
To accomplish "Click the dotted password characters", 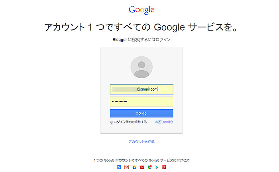I will point(120,102).
